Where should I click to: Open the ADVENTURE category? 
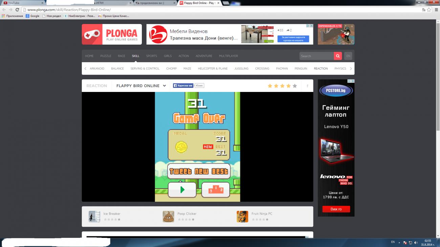[204, 56]
